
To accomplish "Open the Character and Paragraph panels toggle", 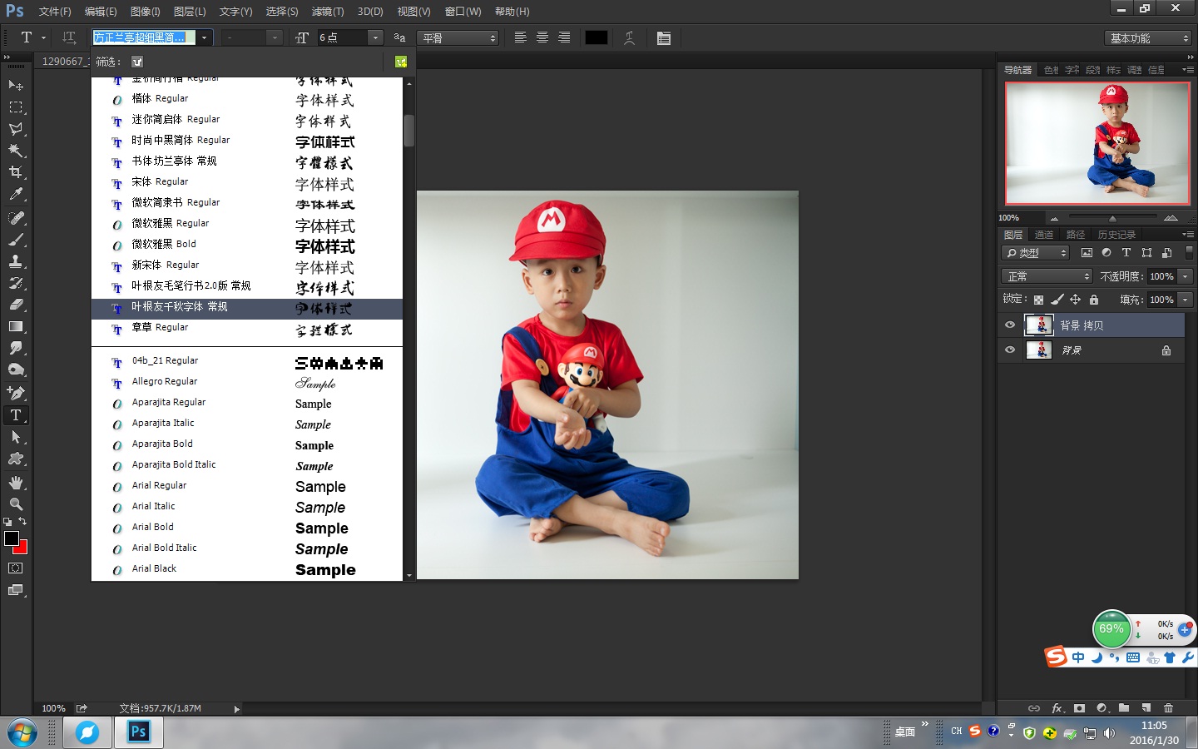I will (664, 37).
